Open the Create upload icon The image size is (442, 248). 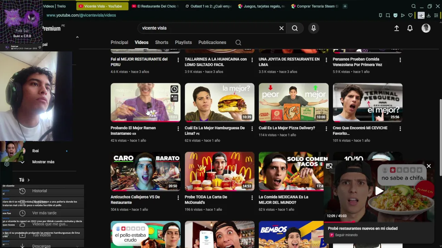[x=396, y=28]
